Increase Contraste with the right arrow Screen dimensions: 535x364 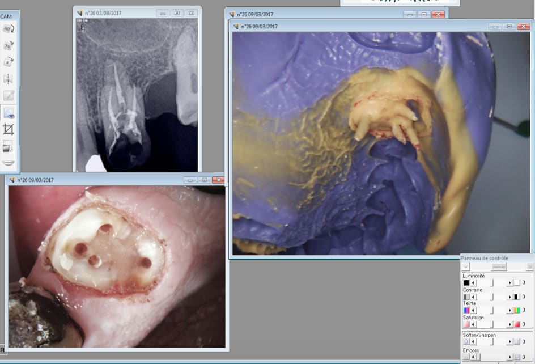[x=509, y=297]
